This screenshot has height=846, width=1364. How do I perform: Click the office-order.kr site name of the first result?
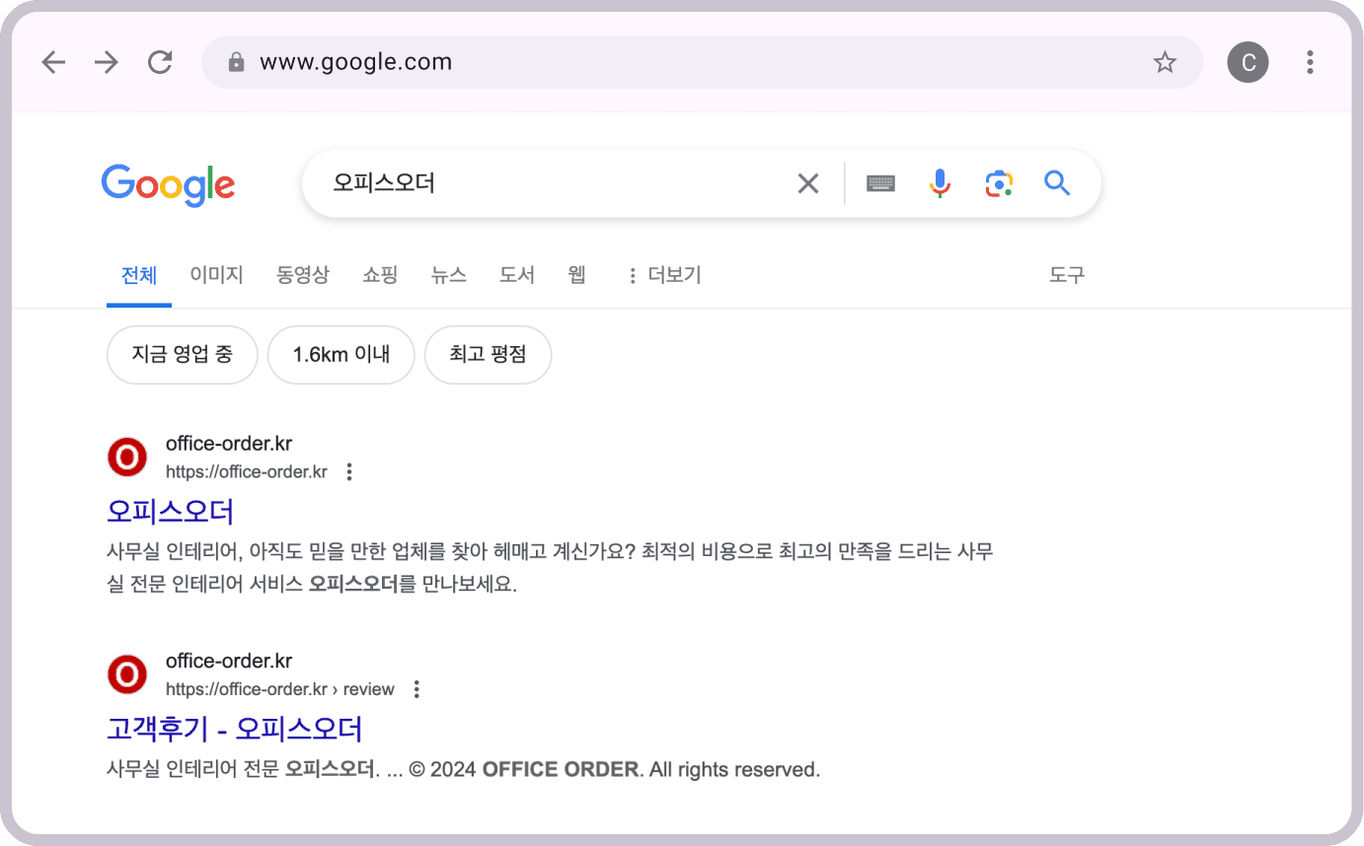229,444
